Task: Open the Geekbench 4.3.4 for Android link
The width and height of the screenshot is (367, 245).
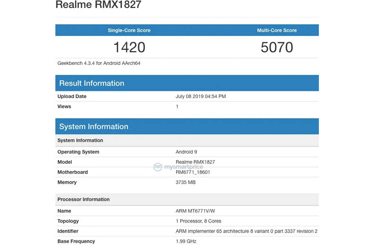Action: coord(98,63)
